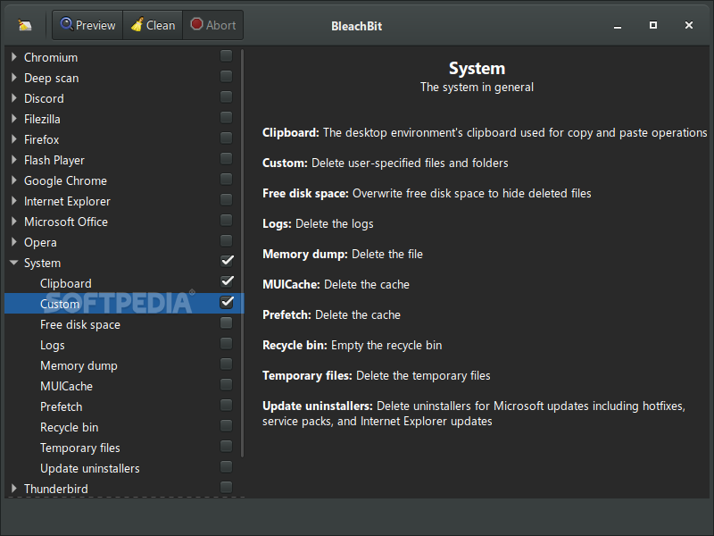The height and width of the screenshot is (536, 714).
Task: Close the BleachBit window
Action: (x=689, y=25)
